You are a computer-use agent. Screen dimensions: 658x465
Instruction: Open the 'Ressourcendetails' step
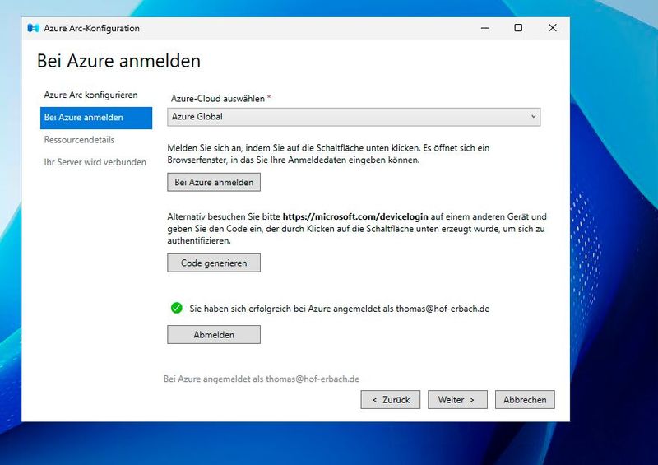(x=79, y=140)
